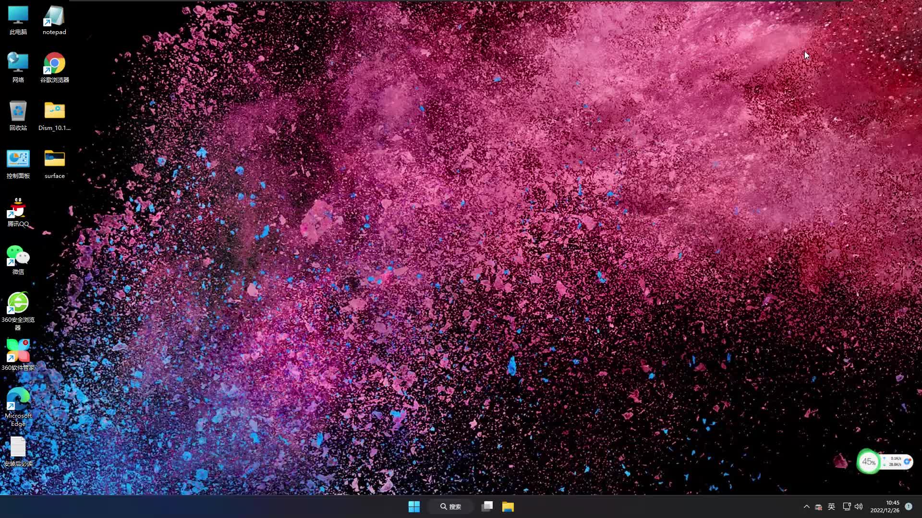Launch Google Chrome from the desktop
Screen dimensions: 922x518
coord(54,62)
